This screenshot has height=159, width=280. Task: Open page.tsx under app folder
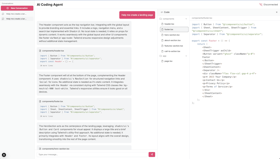168,61
